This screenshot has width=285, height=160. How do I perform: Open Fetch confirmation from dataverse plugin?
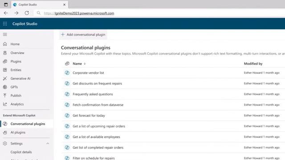click(98, 105)
